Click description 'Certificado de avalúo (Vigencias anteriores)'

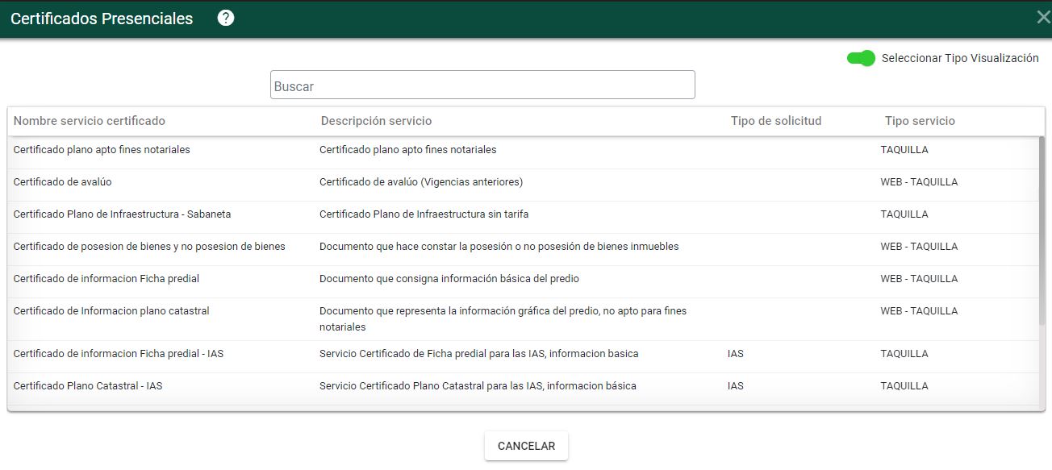(421, 182)
